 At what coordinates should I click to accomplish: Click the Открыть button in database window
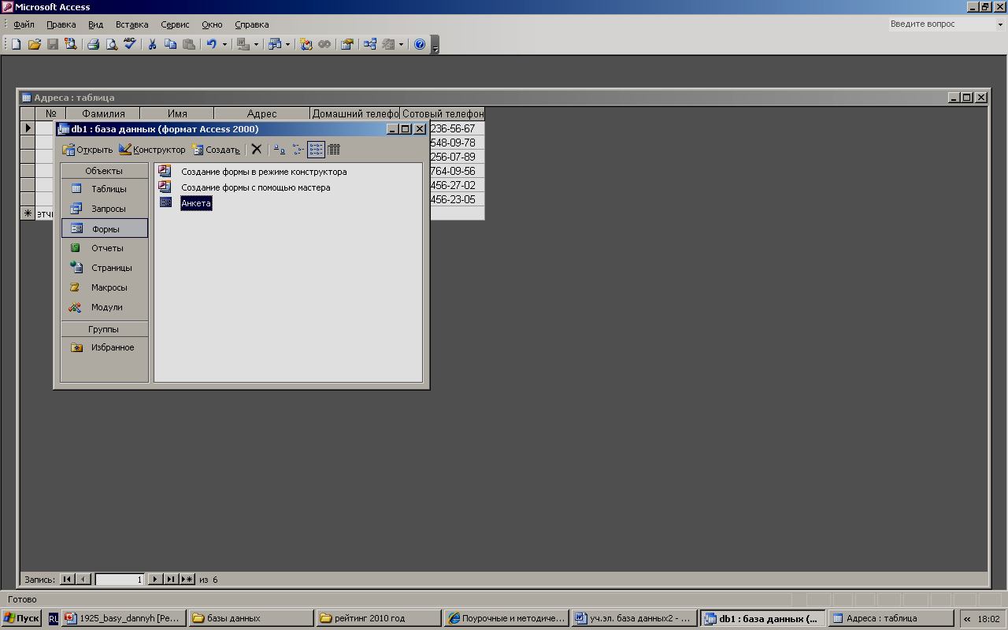pyautogui.click(x=87, y=150)
